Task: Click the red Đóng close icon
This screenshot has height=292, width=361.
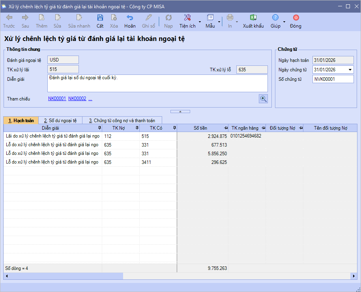Action: tap(296, 18)
